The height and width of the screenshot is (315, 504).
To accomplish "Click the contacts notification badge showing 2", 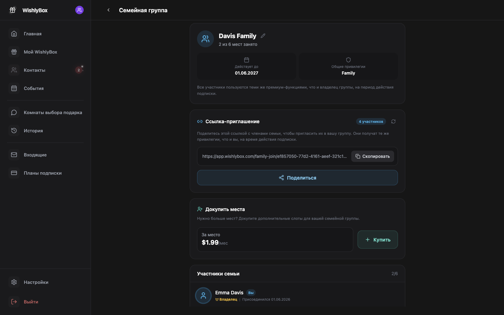I will [x=79, y=70].
